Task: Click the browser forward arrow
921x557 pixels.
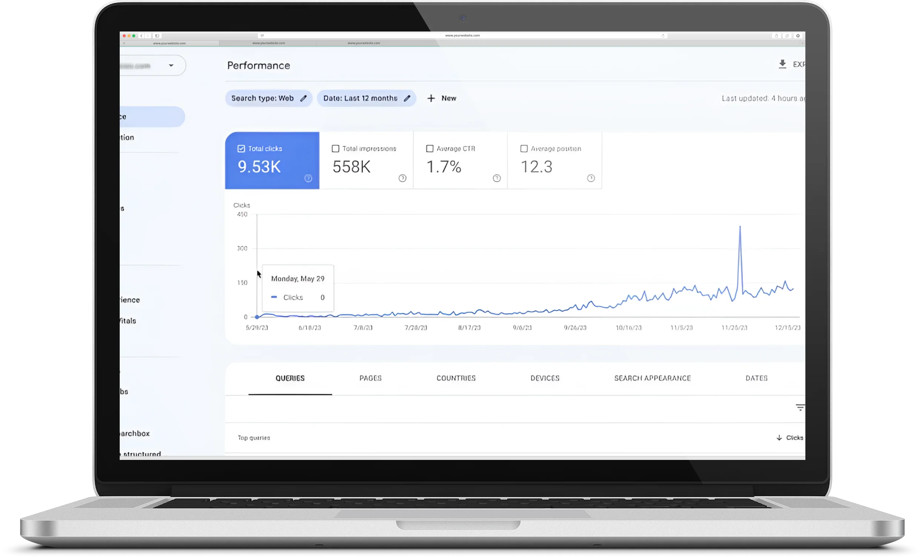Action: click(x=148, y=36)
